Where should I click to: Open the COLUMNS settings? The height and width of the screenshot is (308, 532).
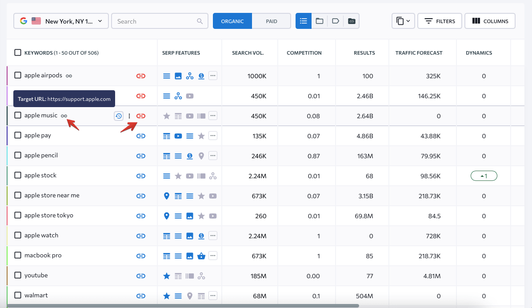(490, 21)
